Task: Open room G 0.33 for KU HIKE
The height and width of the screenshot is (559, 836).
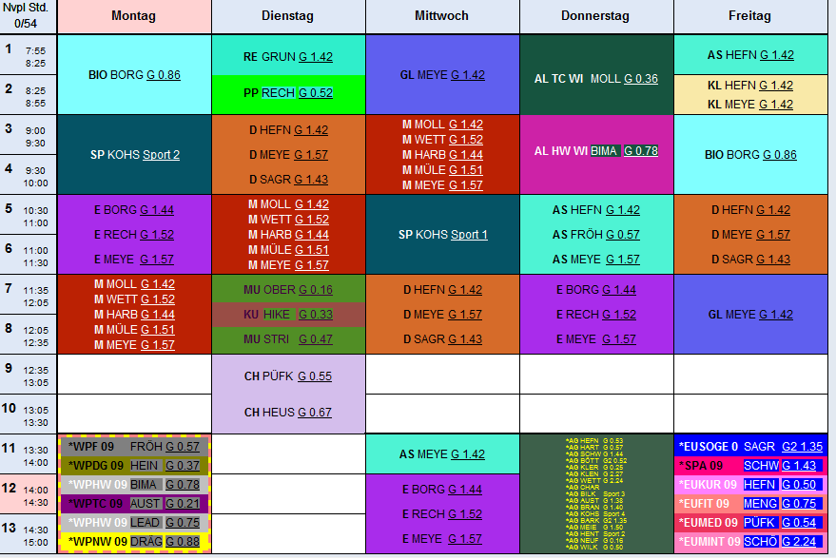Action: click(316, 315)
